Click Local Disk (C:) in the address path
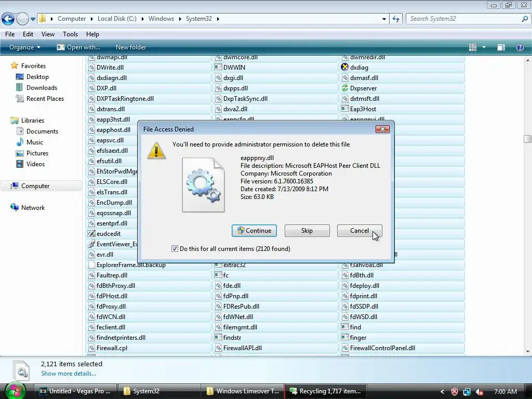 [117, 19]
